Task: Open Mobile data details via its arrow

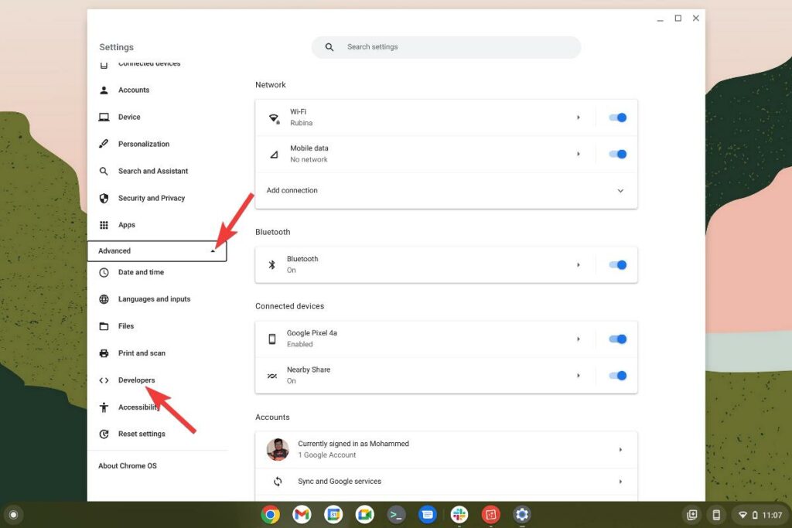Action: 579,154
